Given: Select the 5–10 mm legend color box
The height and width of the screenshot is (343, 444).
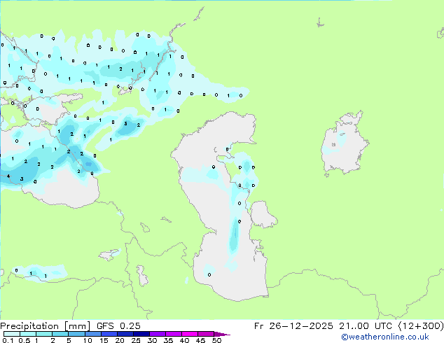Looking at the screenshot, I should pyautogui.click(x=76, y=334).
